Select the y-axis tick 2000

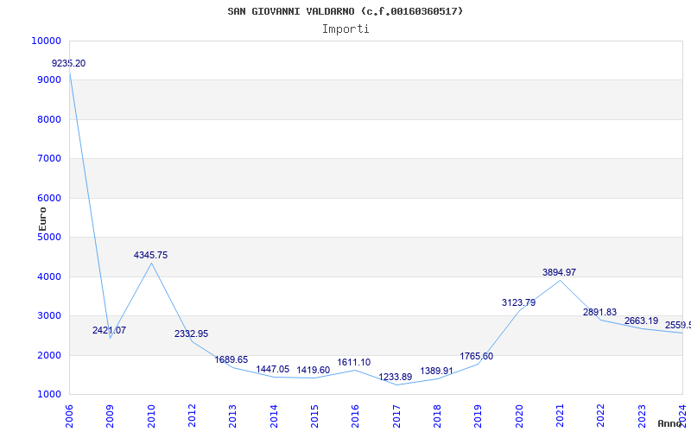(49, 355)
